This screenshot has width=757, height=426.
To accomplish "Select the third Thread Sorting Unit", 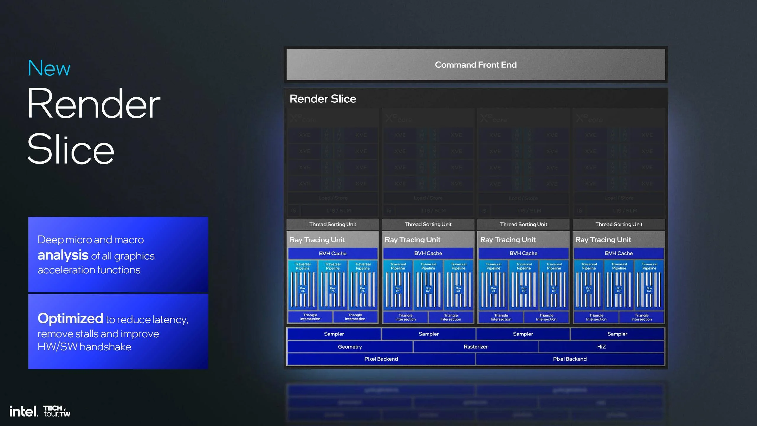I will tap(523, 224).
